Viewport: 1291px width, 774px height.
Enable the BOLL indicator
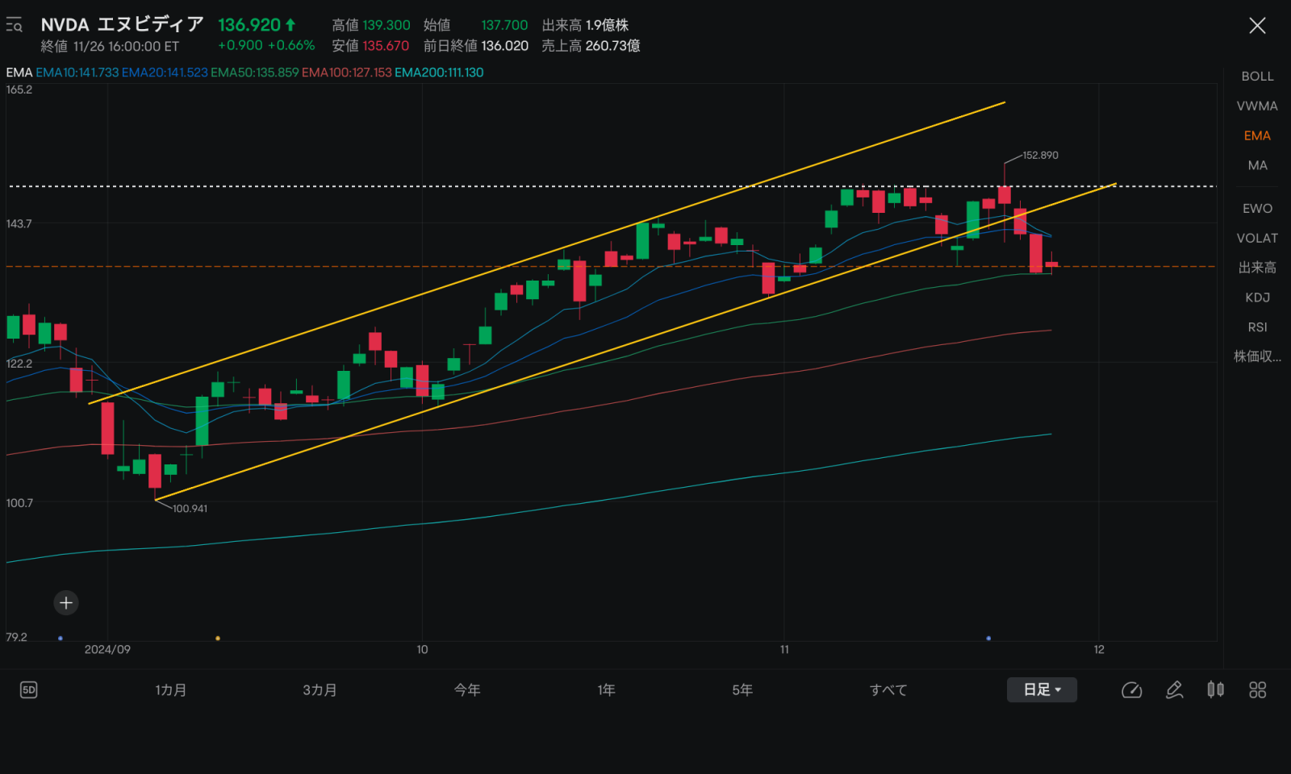click(x=1257, y=77)
